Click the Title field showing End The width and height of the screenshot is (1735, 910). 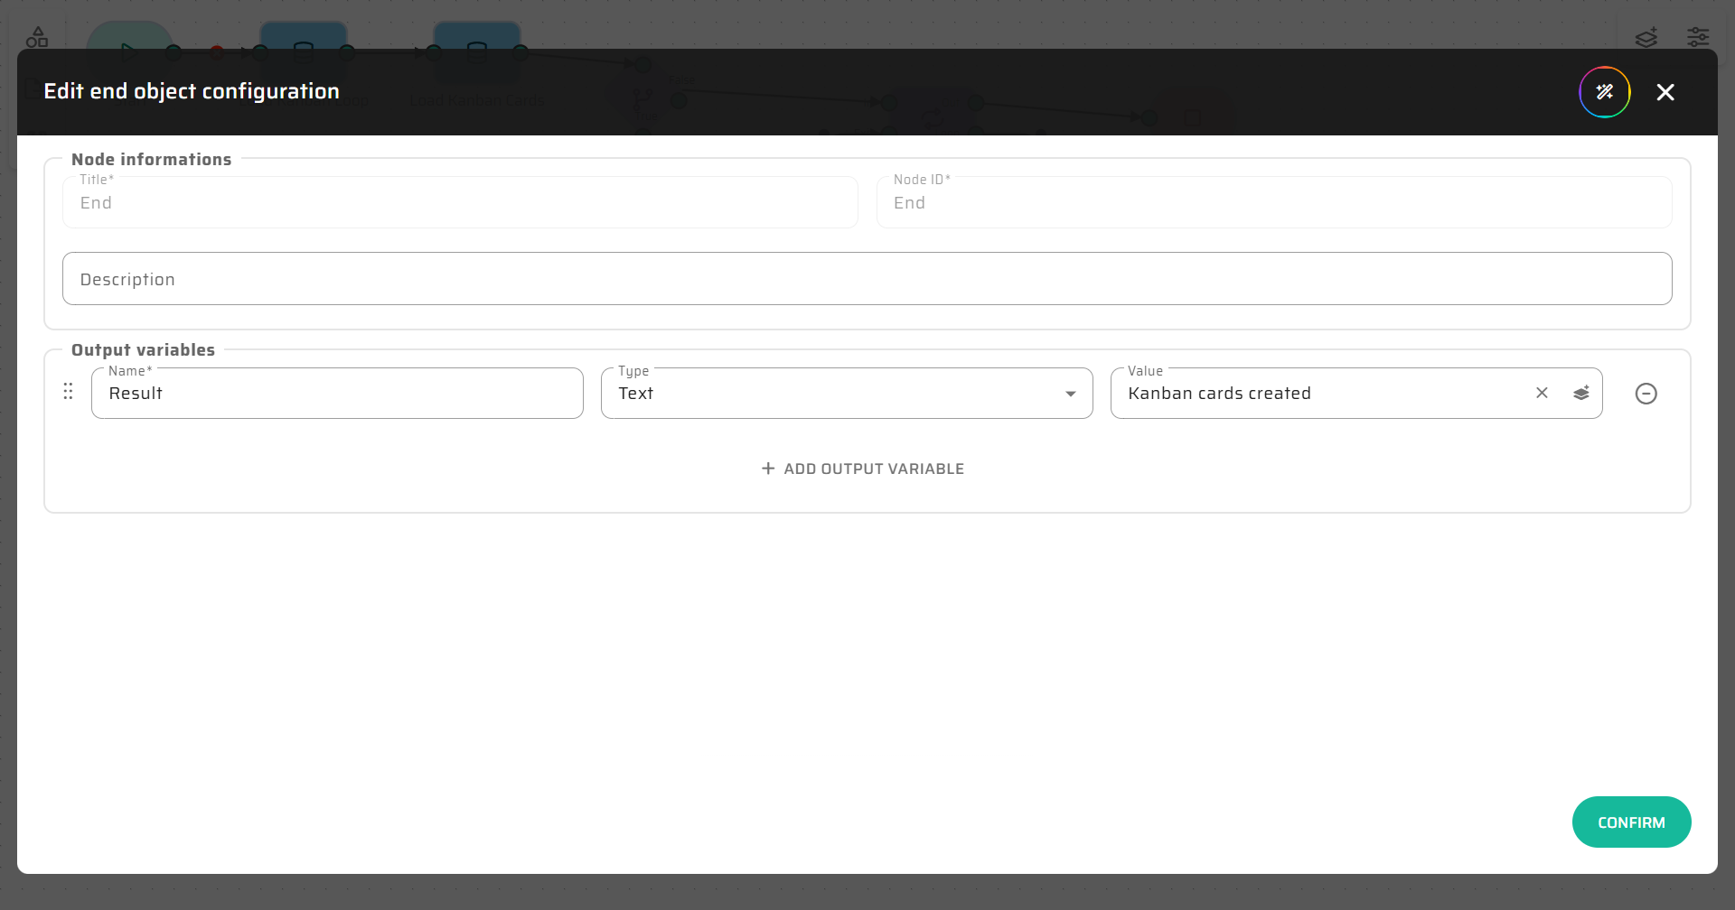tap(459, 203)
